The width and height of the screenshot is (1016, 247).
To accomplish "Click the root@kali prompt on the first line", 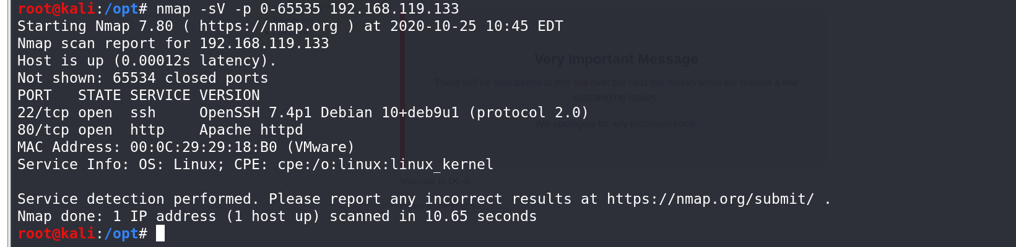I will coord(56,9).
